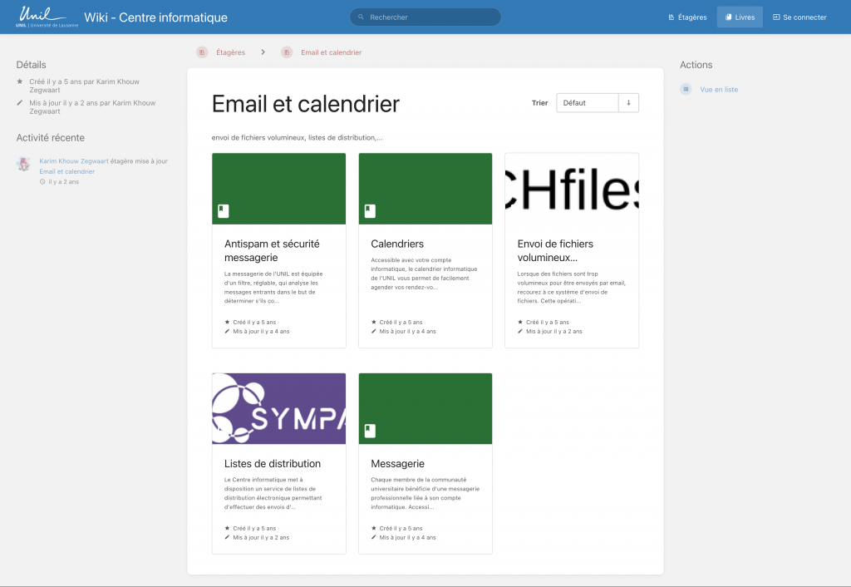This screenshot has height=587, width=851.
Task: Open the Messagerie book title
Action: tap(397, 463)
